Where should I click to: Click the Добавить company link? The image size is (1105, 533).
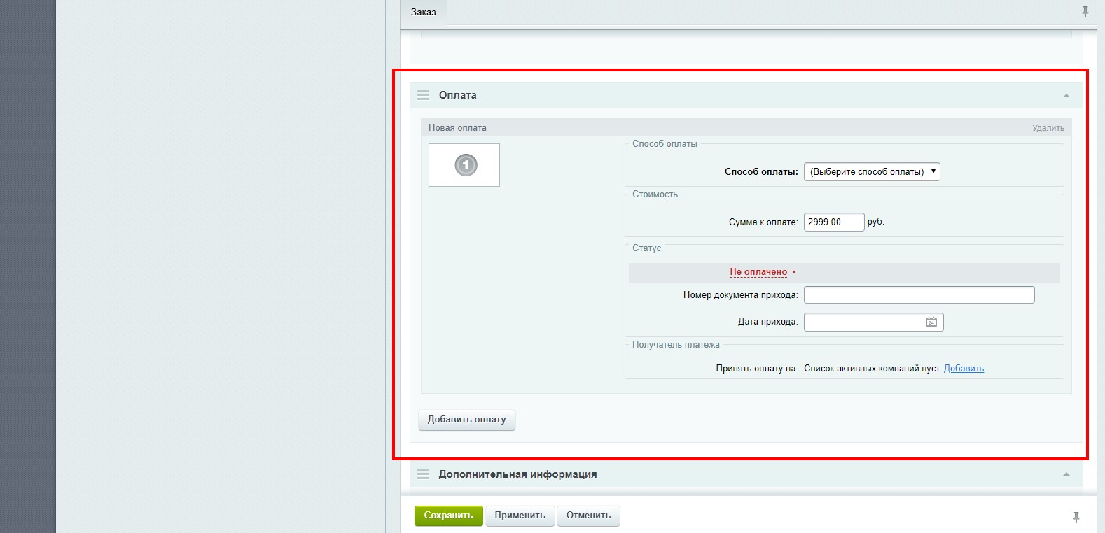tap(964, 369)
